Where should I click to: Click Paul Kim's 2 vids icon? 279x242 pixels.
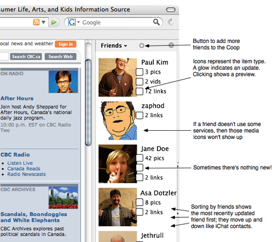pyautogui.click(x=139, y=81)
